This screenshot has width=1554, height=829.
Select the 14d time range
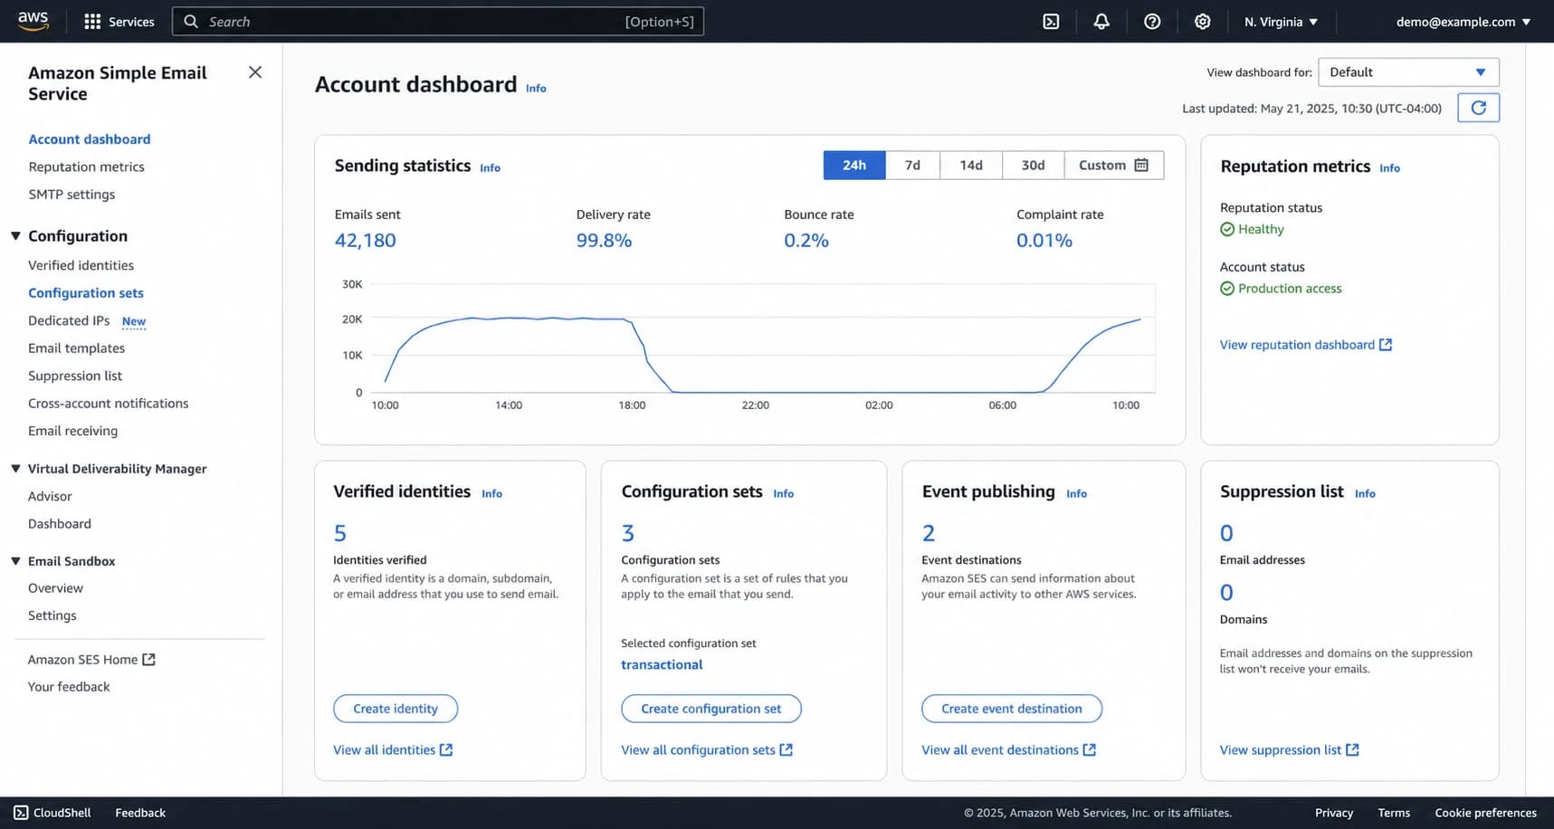pos(971,166)
